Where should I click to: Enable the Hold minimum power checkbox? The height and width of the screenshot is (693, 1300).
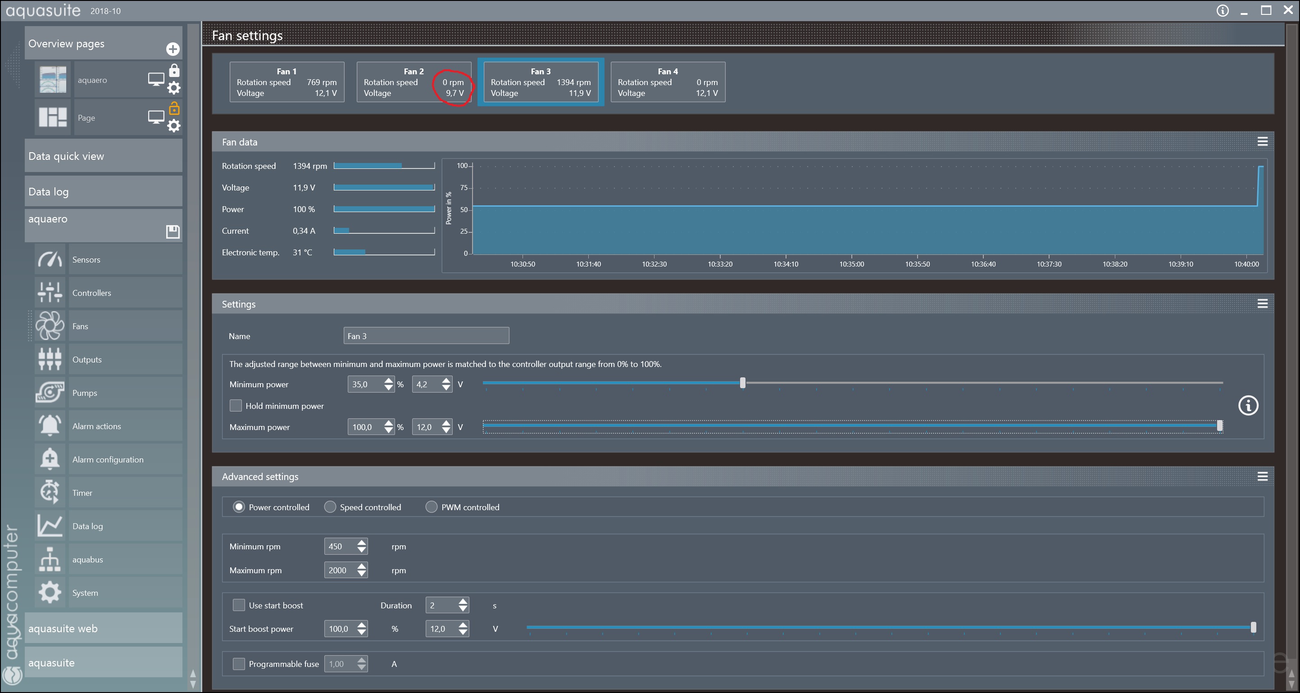click(x=236, y=406)
